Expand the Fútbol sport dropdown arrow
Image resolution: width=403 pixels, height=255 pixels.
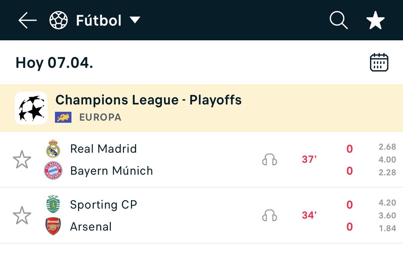pos(135,20)
